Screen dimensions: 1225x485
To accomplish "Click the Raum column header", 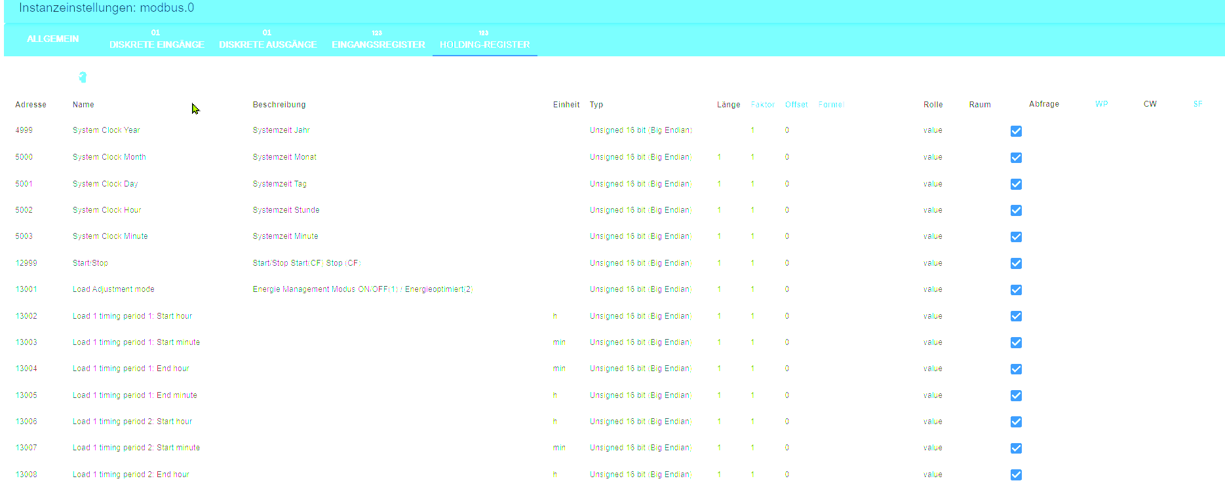I will pos(980,105).
